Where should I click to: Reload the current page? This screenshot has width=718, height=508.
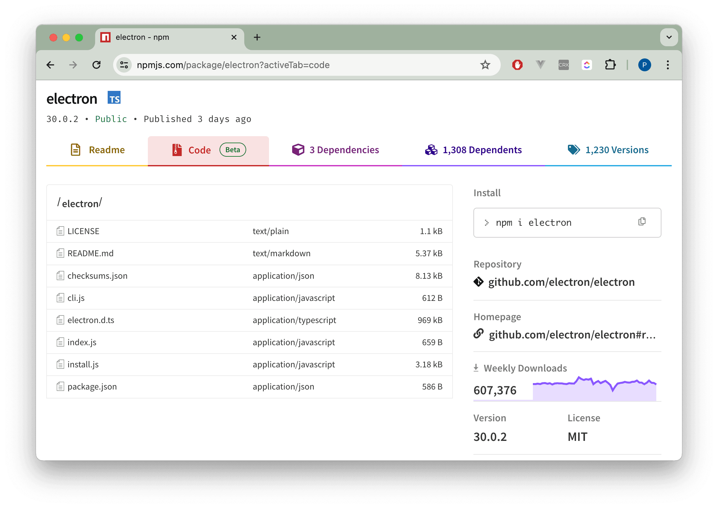point(97,65)
